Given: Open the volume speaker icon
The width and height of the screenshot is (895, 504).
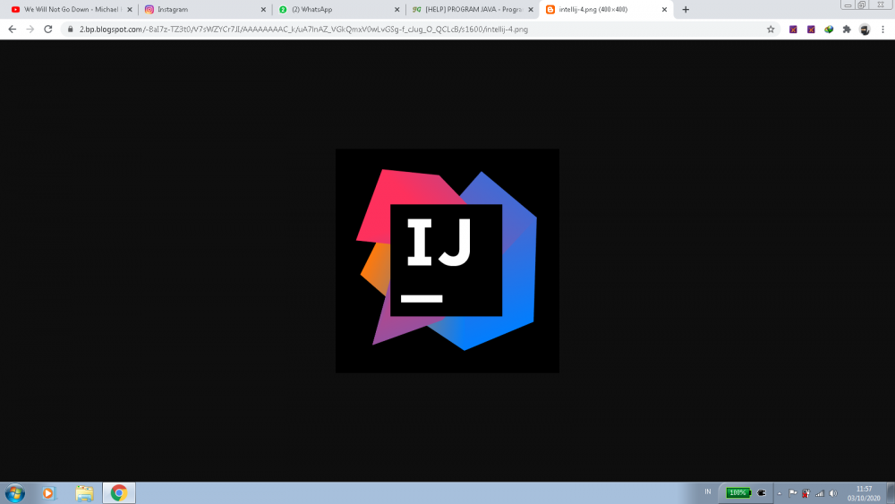Looking at the screenshot, I should coord(833,493).
